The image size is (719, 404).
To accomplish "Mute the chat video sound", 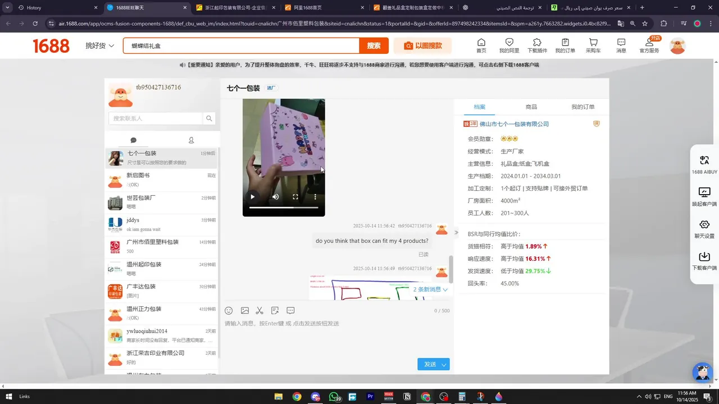I will point(276,196).
